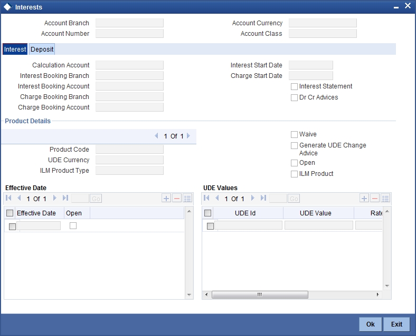Check the ILM Product checkbox
The width and height of the screenshot is (416, 336).
294,174
